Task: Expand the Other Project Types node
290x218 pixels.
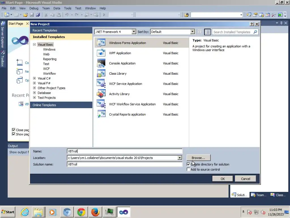Action: pos(34,88)
